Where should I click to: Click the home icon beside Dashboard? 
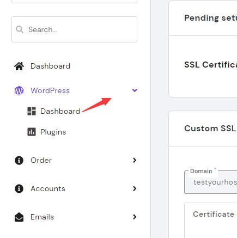tap(19, 66)
